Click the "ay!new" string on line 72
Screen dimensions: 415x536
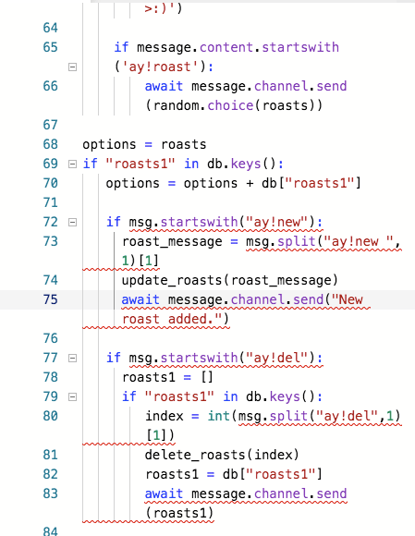pyautogui.click(x=277, y=222)
